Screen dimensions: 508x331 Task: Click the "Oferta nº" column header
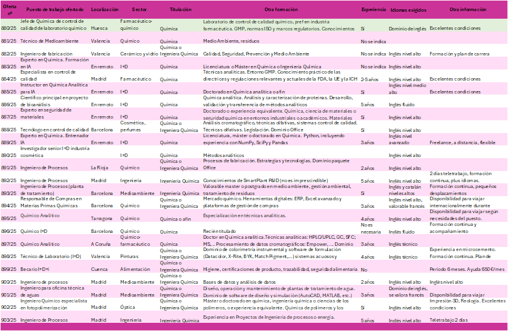[x=9, y=10]
